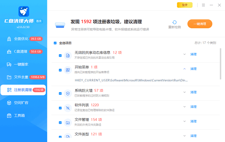Click the orange 一键清理 button
225x142 pixels.
point(200,24)
